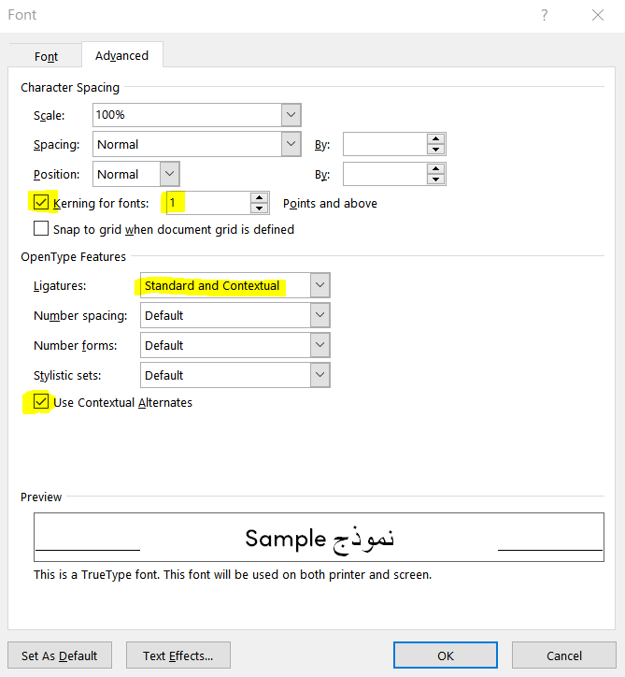Decrease kerning points with down arrow
This screenshot has height=677, width=625.
coord(259,209)
